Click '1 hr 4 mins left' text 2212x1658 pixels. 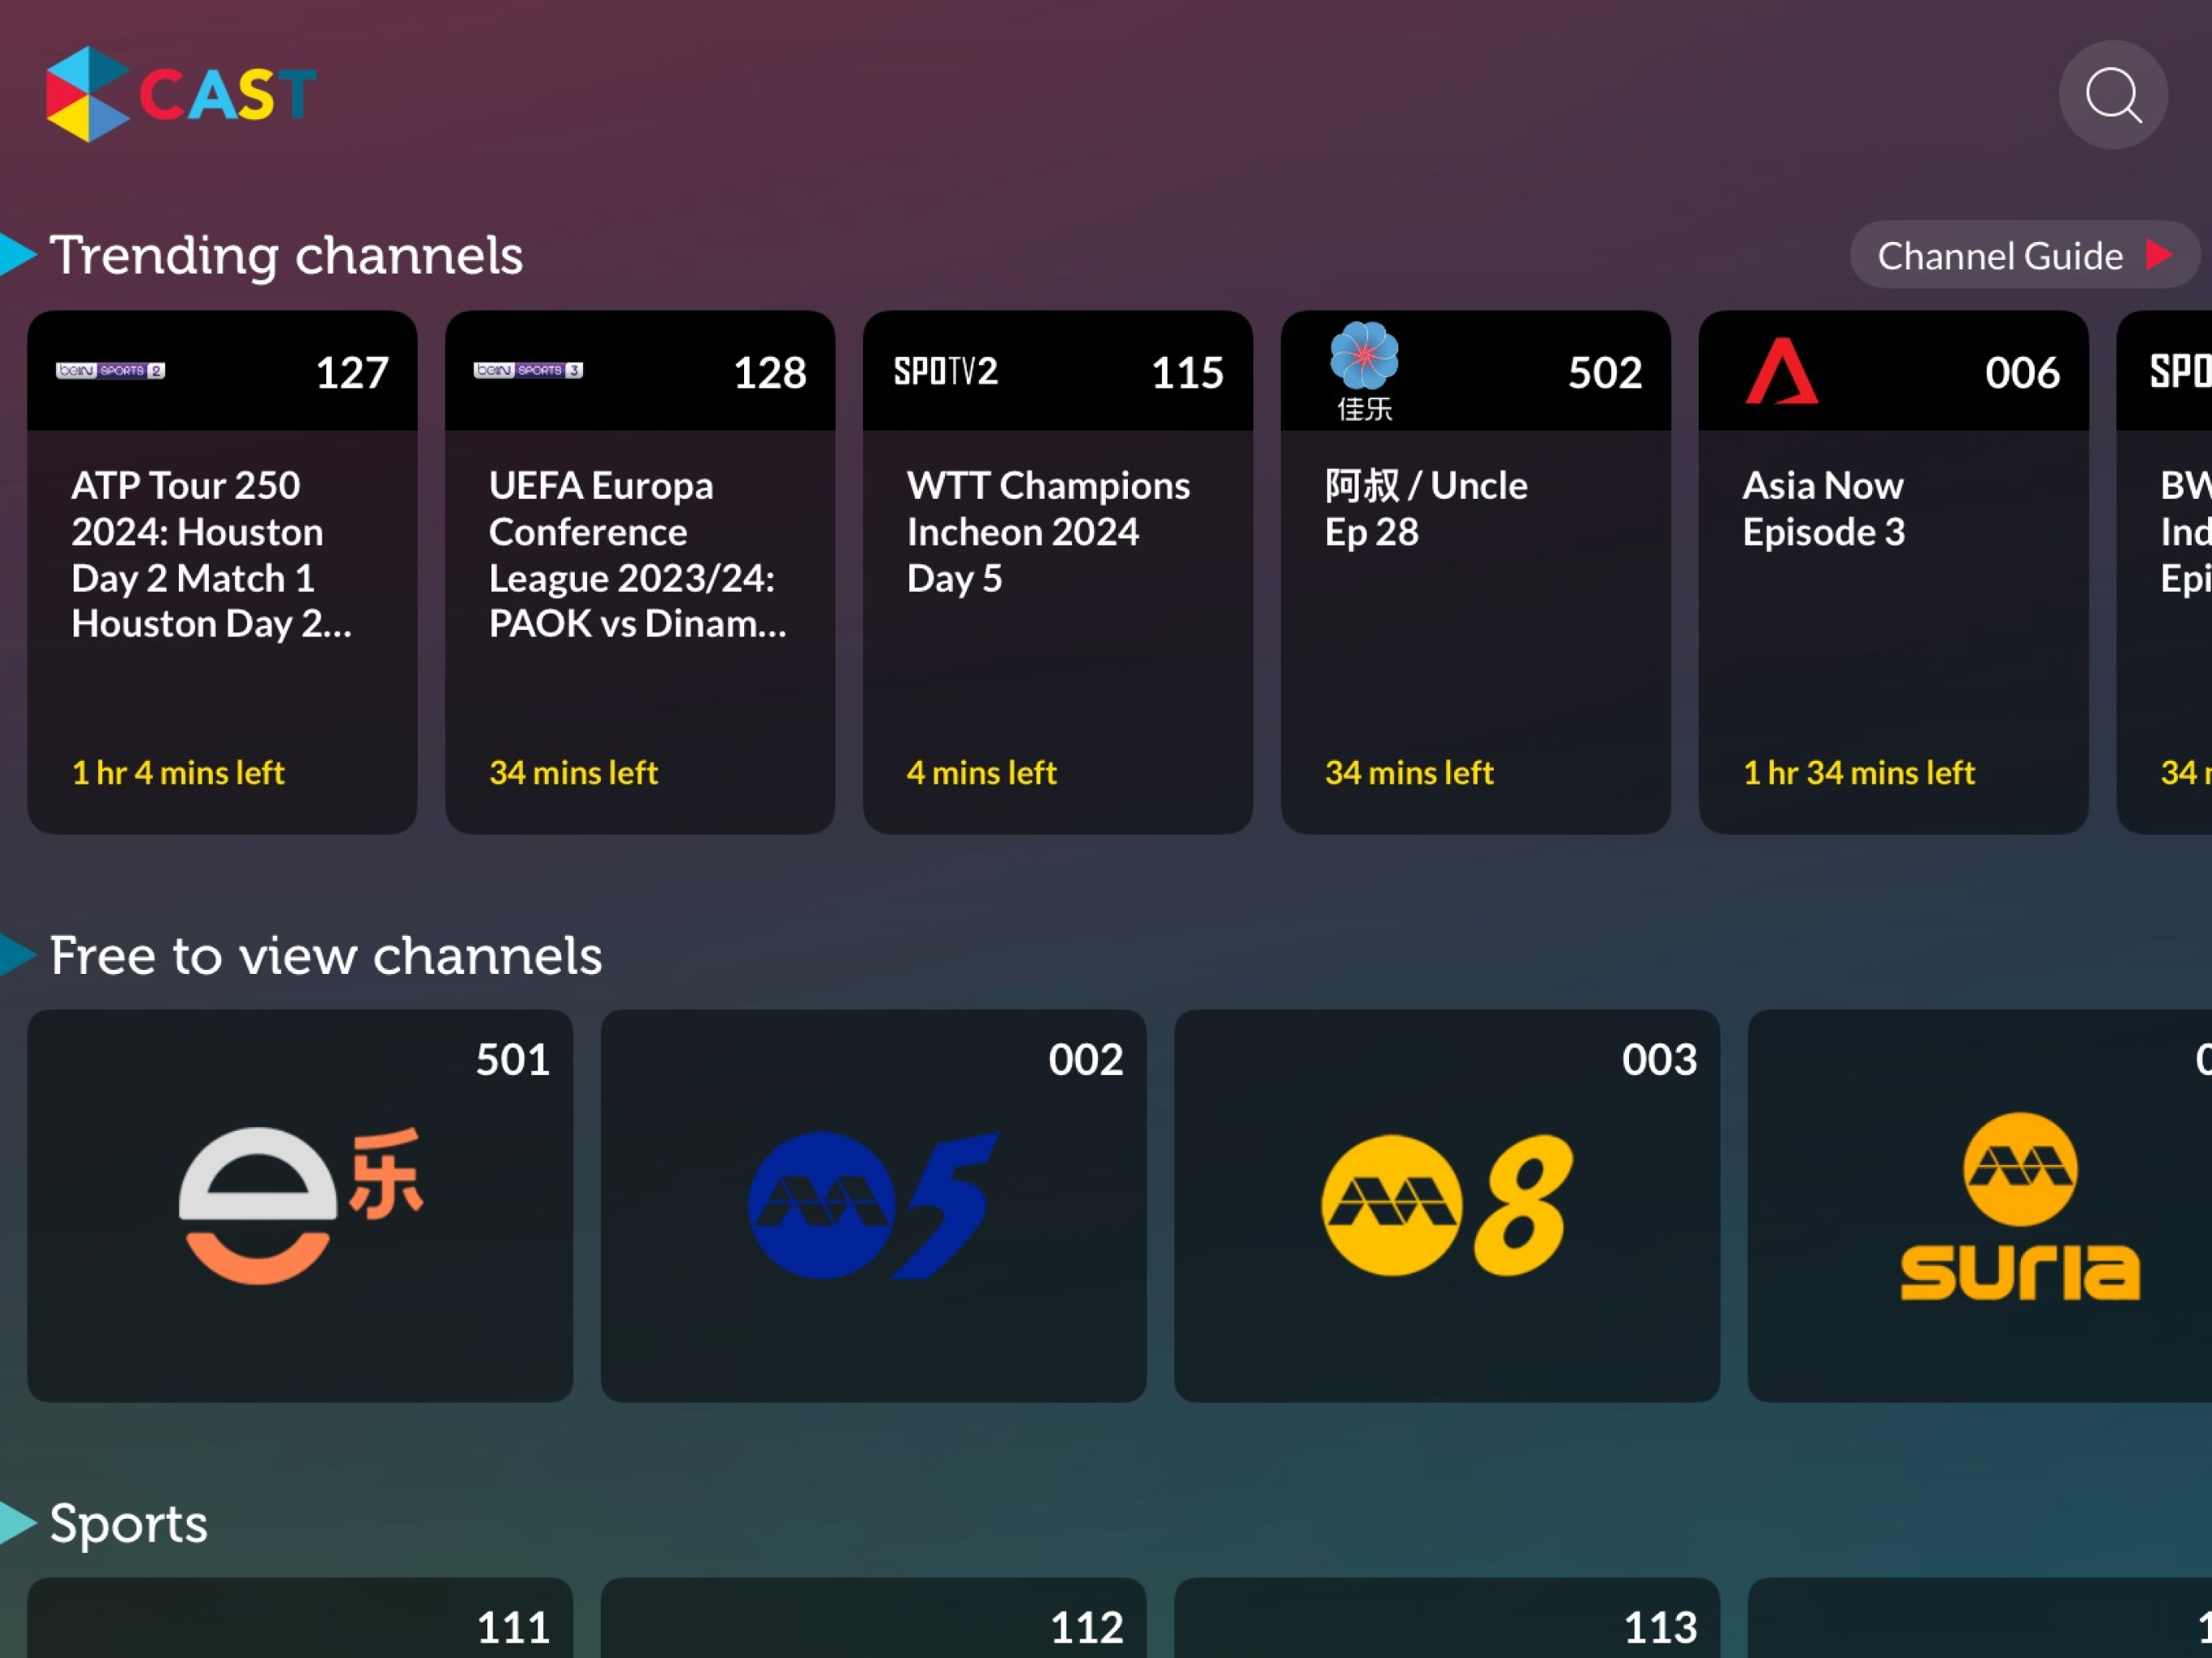click(x=178, y=772)
